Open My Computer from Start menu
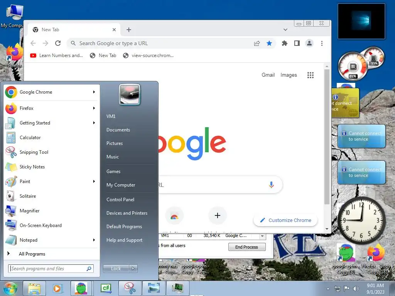The width and height of the screenshot is (395, 296). (121, 185)
